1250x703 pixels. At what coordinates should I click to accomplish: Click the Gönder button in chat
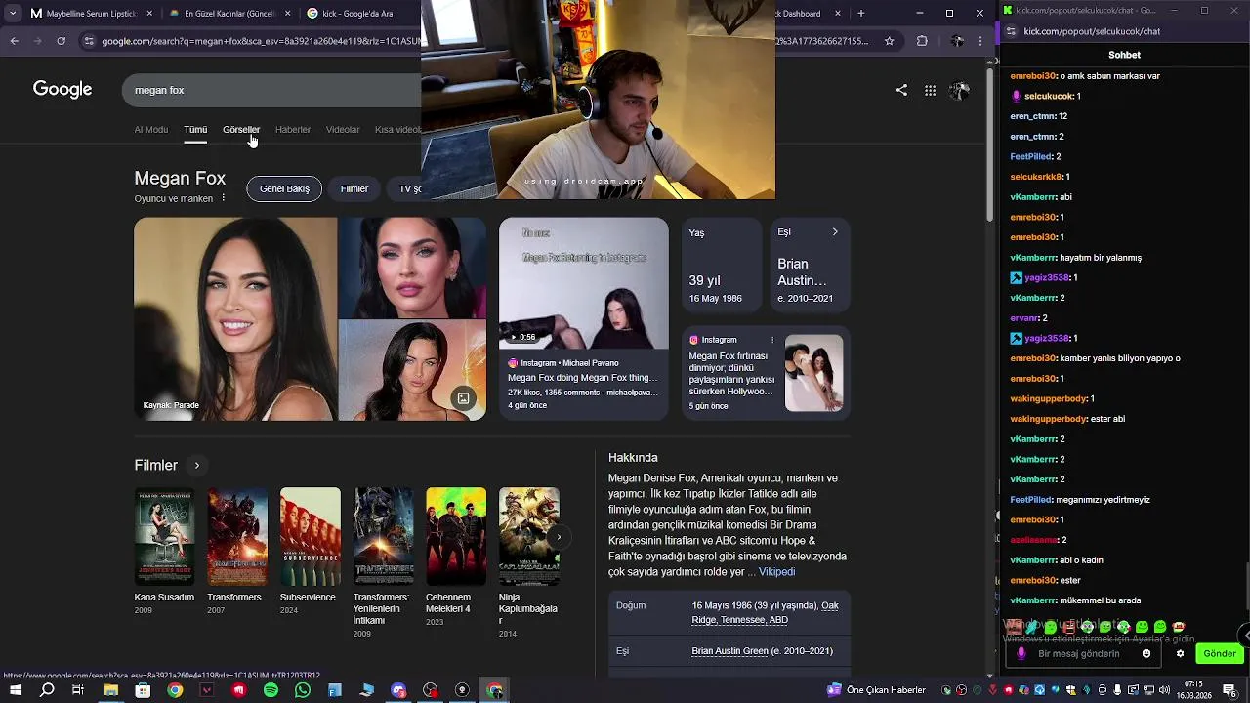pyautogui.click(x=1220, y=654)
